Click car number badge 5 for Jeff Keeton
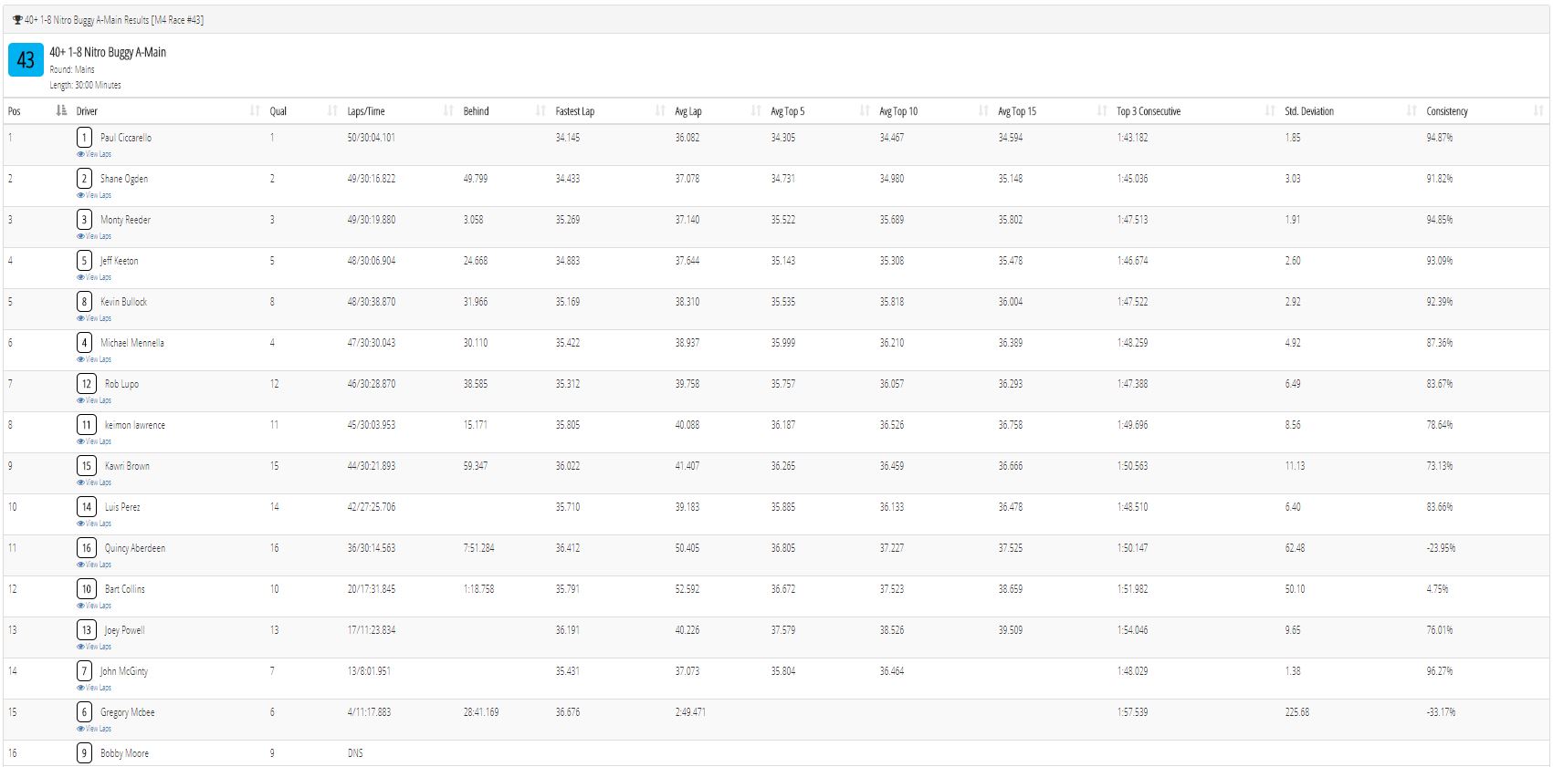 click(84, 261)
